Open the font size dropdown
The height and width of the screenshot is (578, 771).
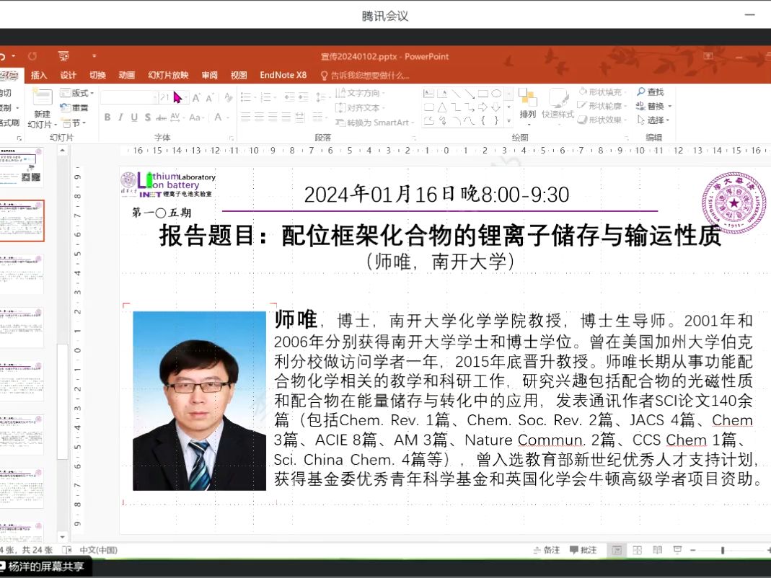point(185,97)
